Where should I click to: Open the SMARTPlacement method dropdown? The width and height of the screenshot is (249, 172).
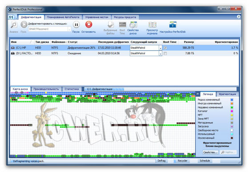click(69, 29)
